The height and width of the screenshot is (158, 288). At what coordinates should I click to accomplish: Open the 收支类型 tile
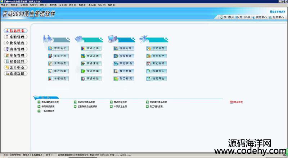pyautogui.click(x=157, y=48)
